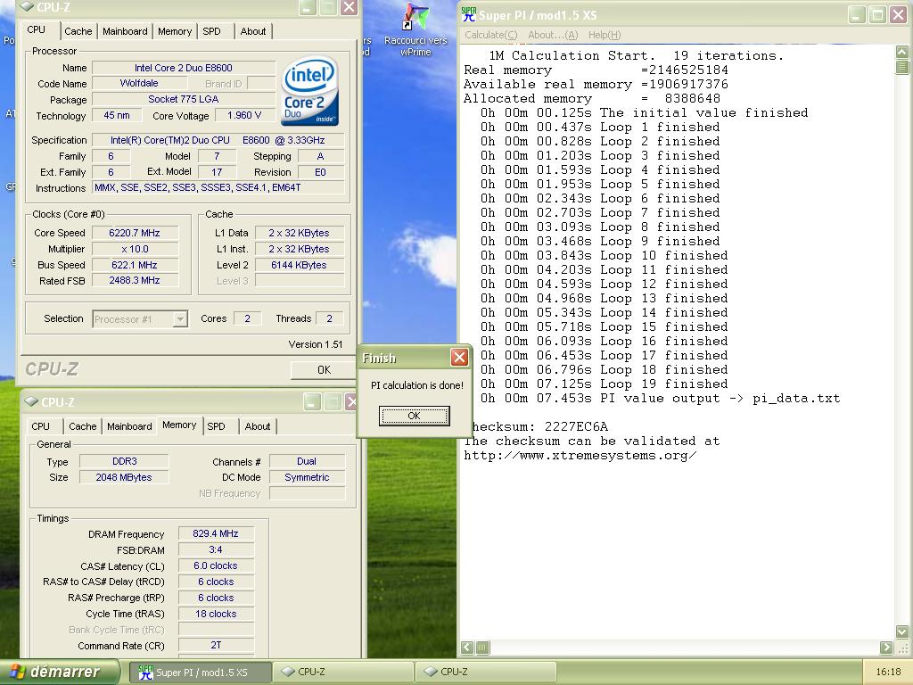Click the Super PI vertical scrollbar thumb
The width and height of the screenshot is (913, 685).
902,66
